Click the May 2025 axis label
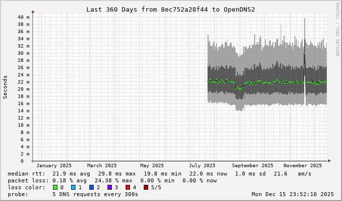Image resolution: width=342 pixels, height=201 pixels. tap(152, 166)
